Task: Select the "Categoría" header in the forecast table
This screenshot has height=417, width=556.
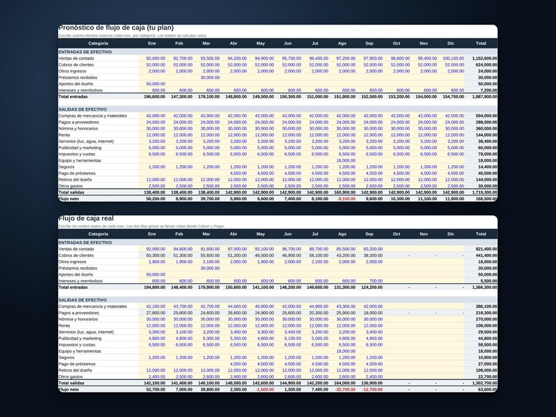Action: pos(98,43)
